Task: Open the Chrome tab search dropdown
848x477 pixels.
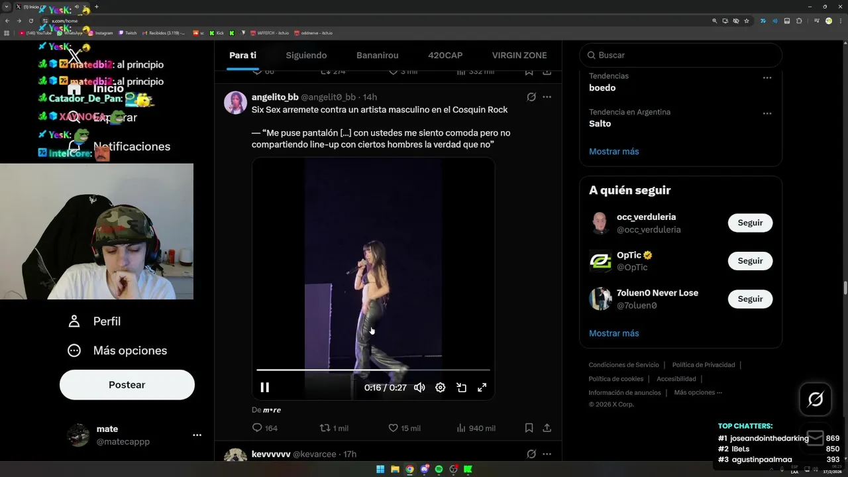Action: tap(7, 7)
